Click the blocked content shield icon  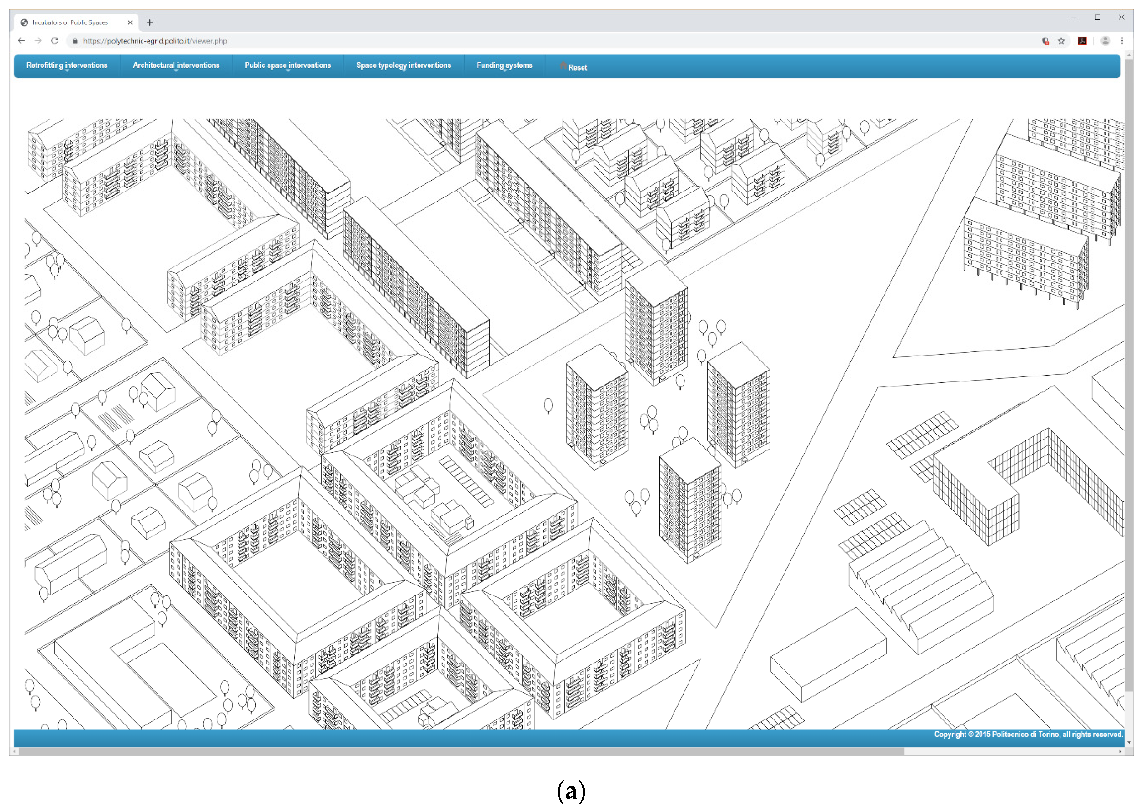[x=1045, y=41]
